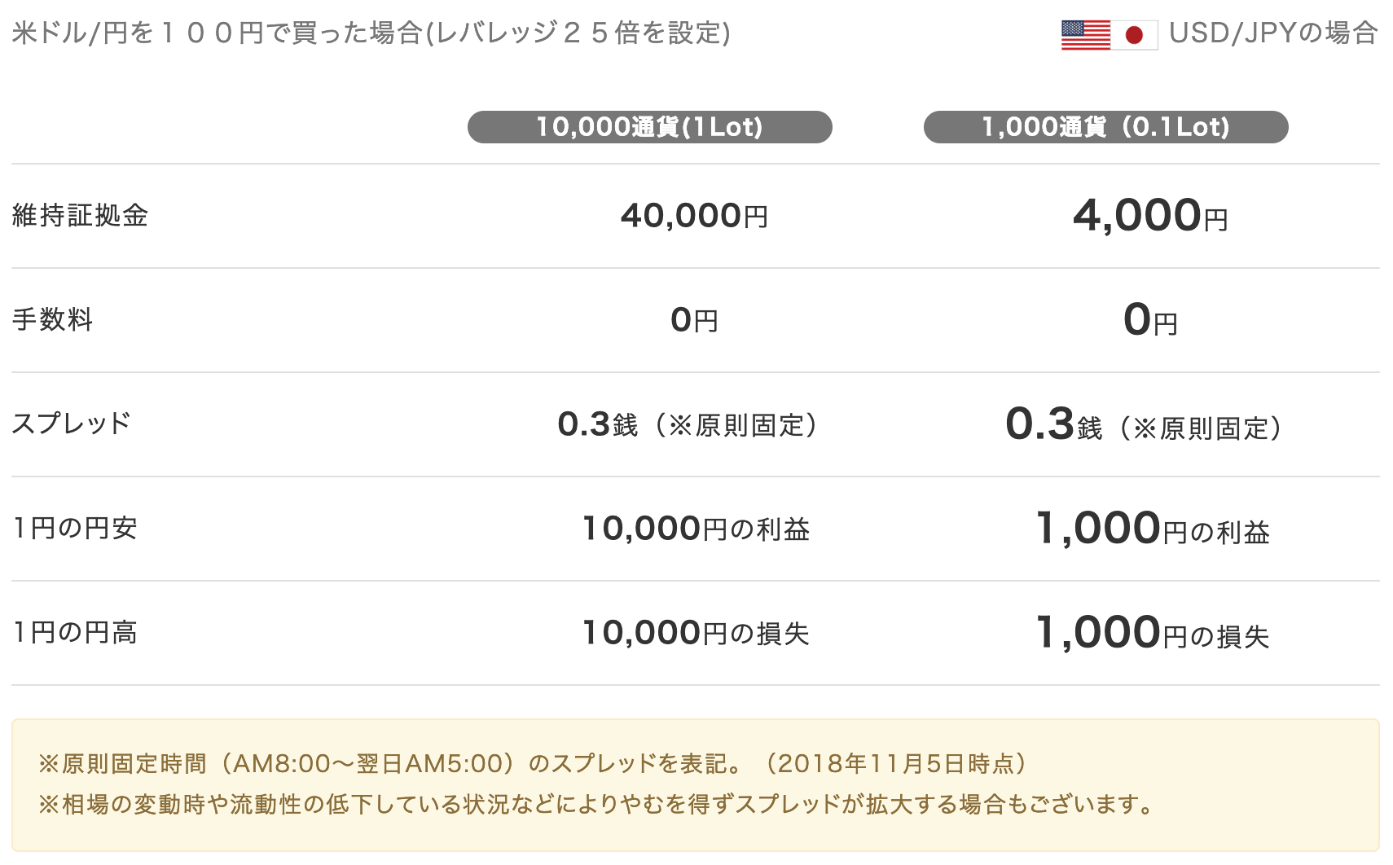Select the 1,000通貨 (0.1Lot) column header

[1105, 127]
